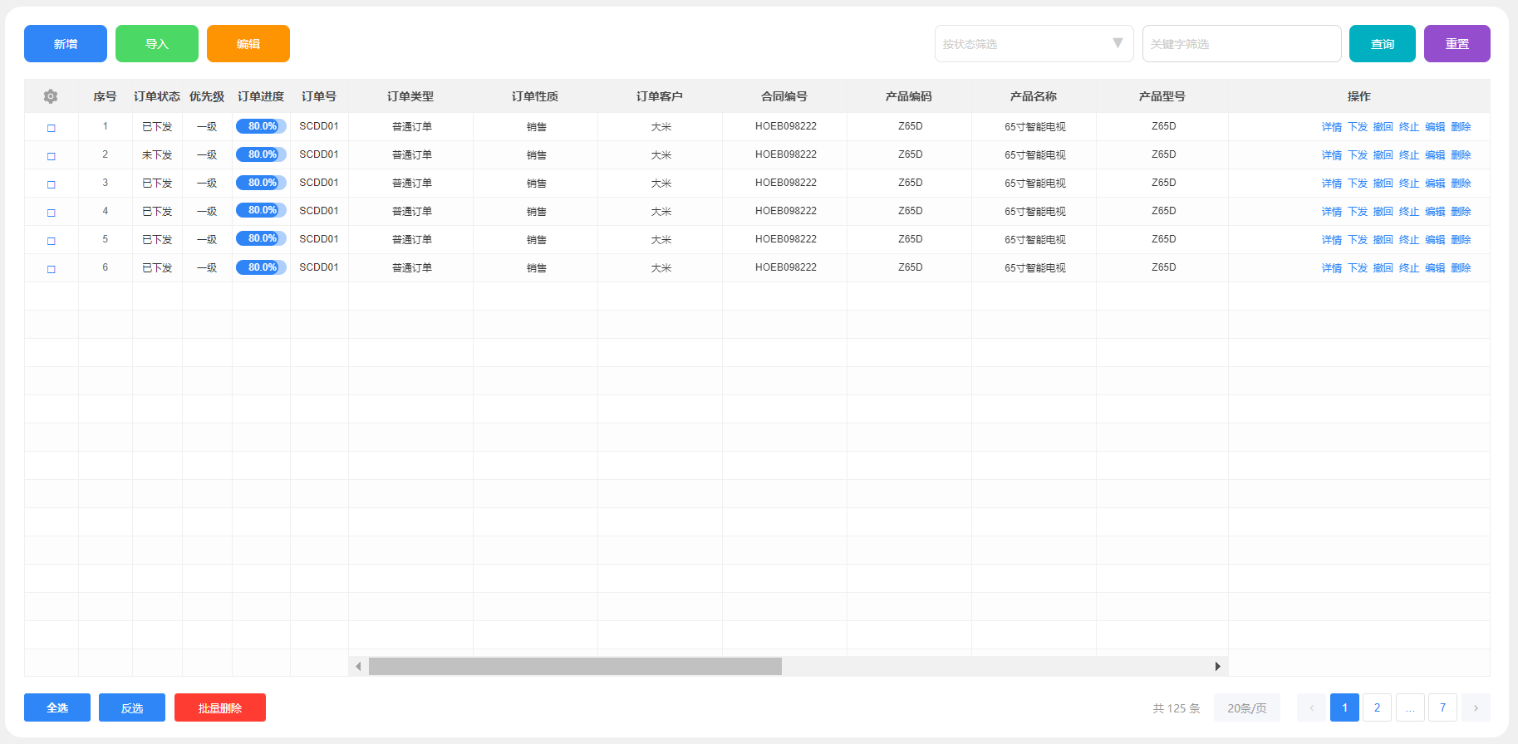The width and height of the screenshot is (1518, 744).
Task: Check the checkbox for row 1
Action: pyautogui.click(x=52, y=128)
